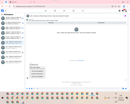
Task: Open the taskbar weather widget showing 35°C
Action: point(107,98)
